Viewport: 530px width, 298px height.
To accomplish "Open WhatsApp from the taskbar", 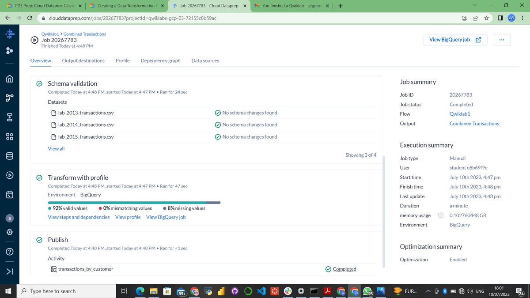I will pos(367,291).
